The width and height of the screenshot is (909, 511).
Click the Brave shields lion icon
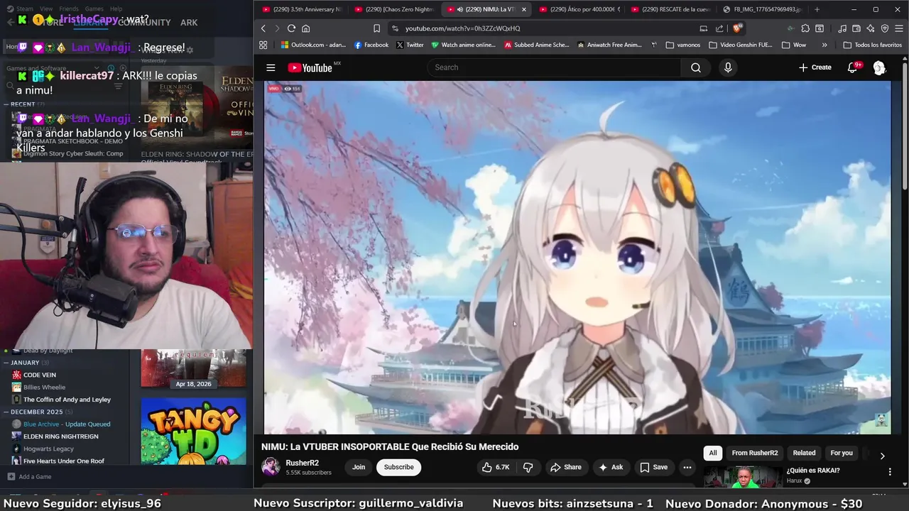pyautogui.click(x=737, y=28)
